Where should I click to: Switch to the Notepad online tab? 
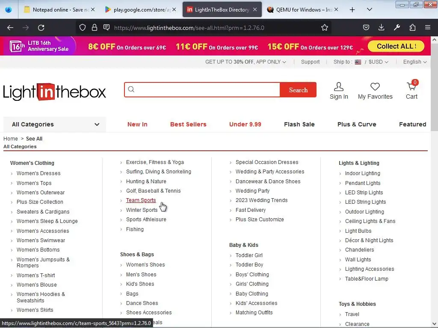point(59,10)
